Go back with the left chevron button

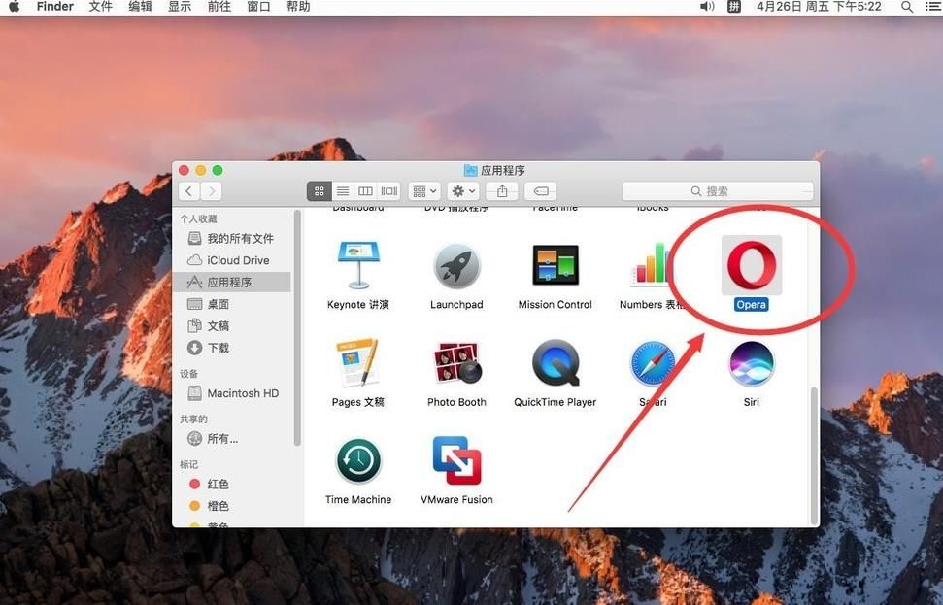pos(188,191)
